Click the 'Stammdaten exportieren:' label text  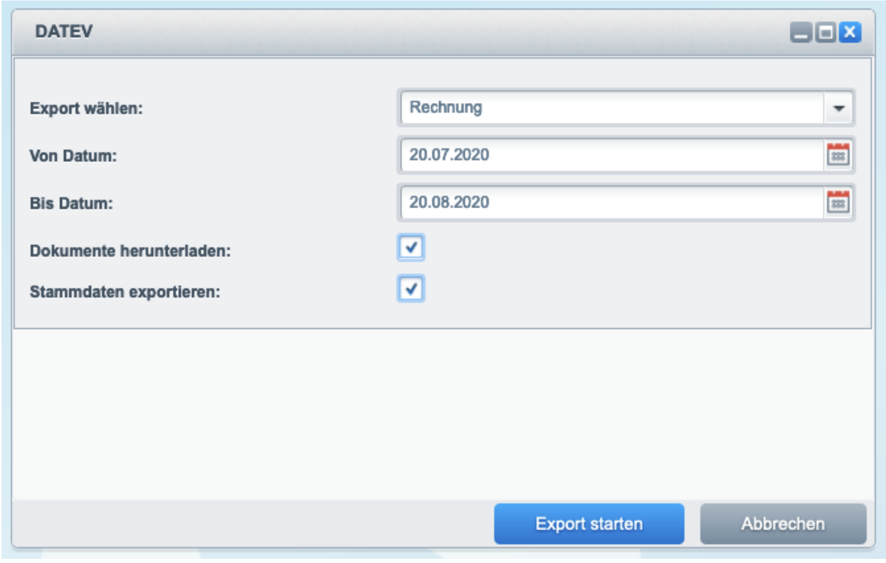(125, 292)
